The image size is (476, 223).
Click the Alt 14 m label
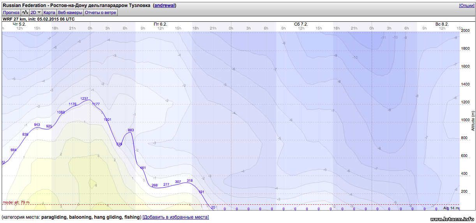click(x=452, y=208)
